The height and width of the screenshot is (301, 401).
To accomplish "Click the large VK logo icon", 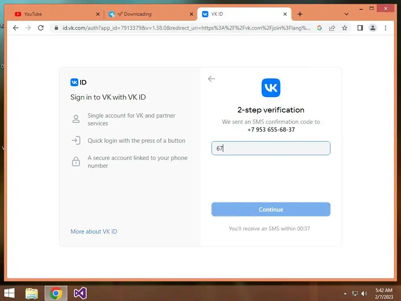I will click(271, 88).
